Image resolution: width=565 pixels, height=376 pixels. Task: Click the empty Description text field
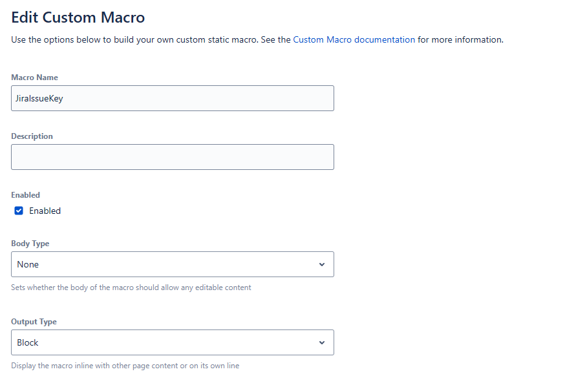point(173,157)
